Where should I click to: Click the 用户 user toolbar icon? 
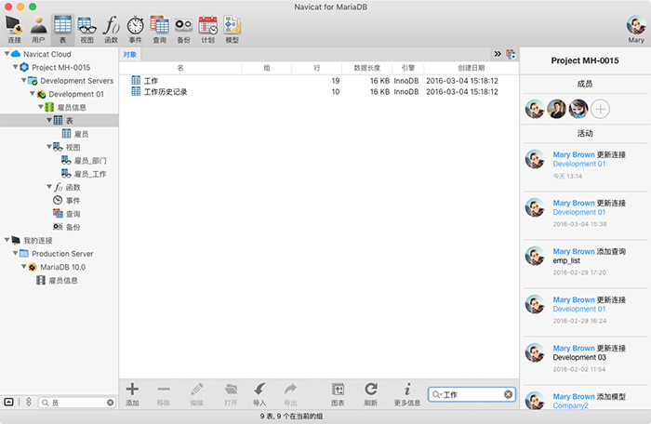38,29
